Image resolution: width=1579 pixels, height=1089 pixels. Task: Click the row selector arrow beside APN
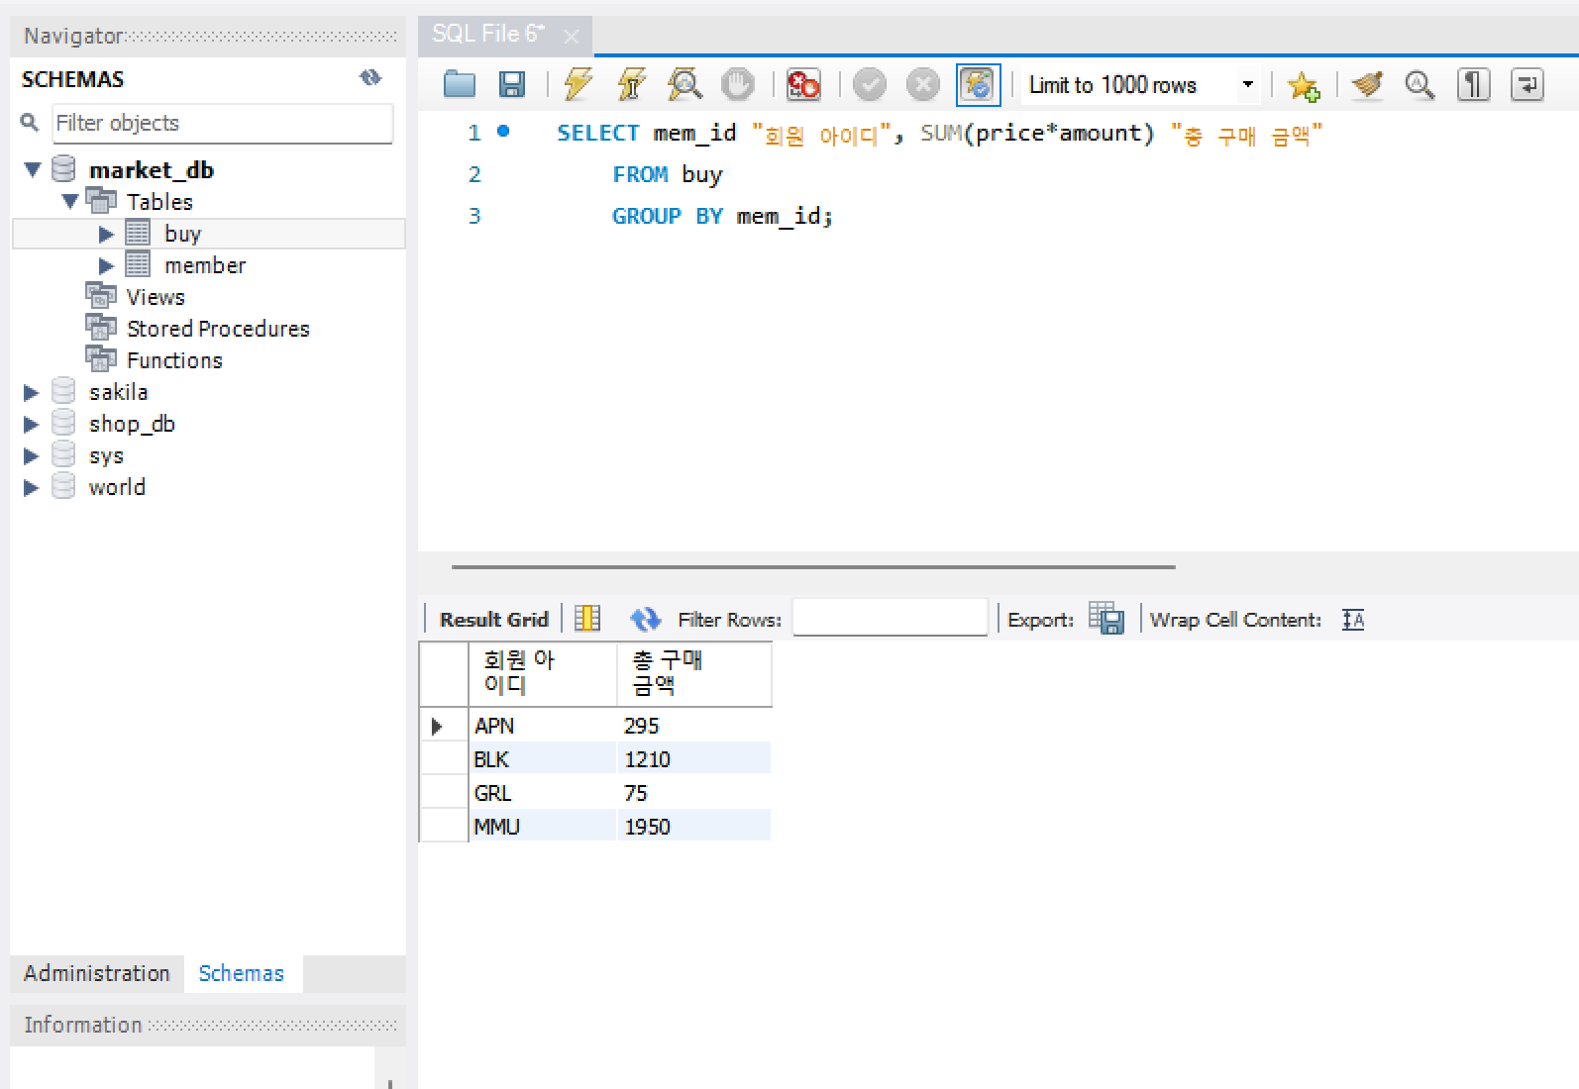[x=437, y=726]
